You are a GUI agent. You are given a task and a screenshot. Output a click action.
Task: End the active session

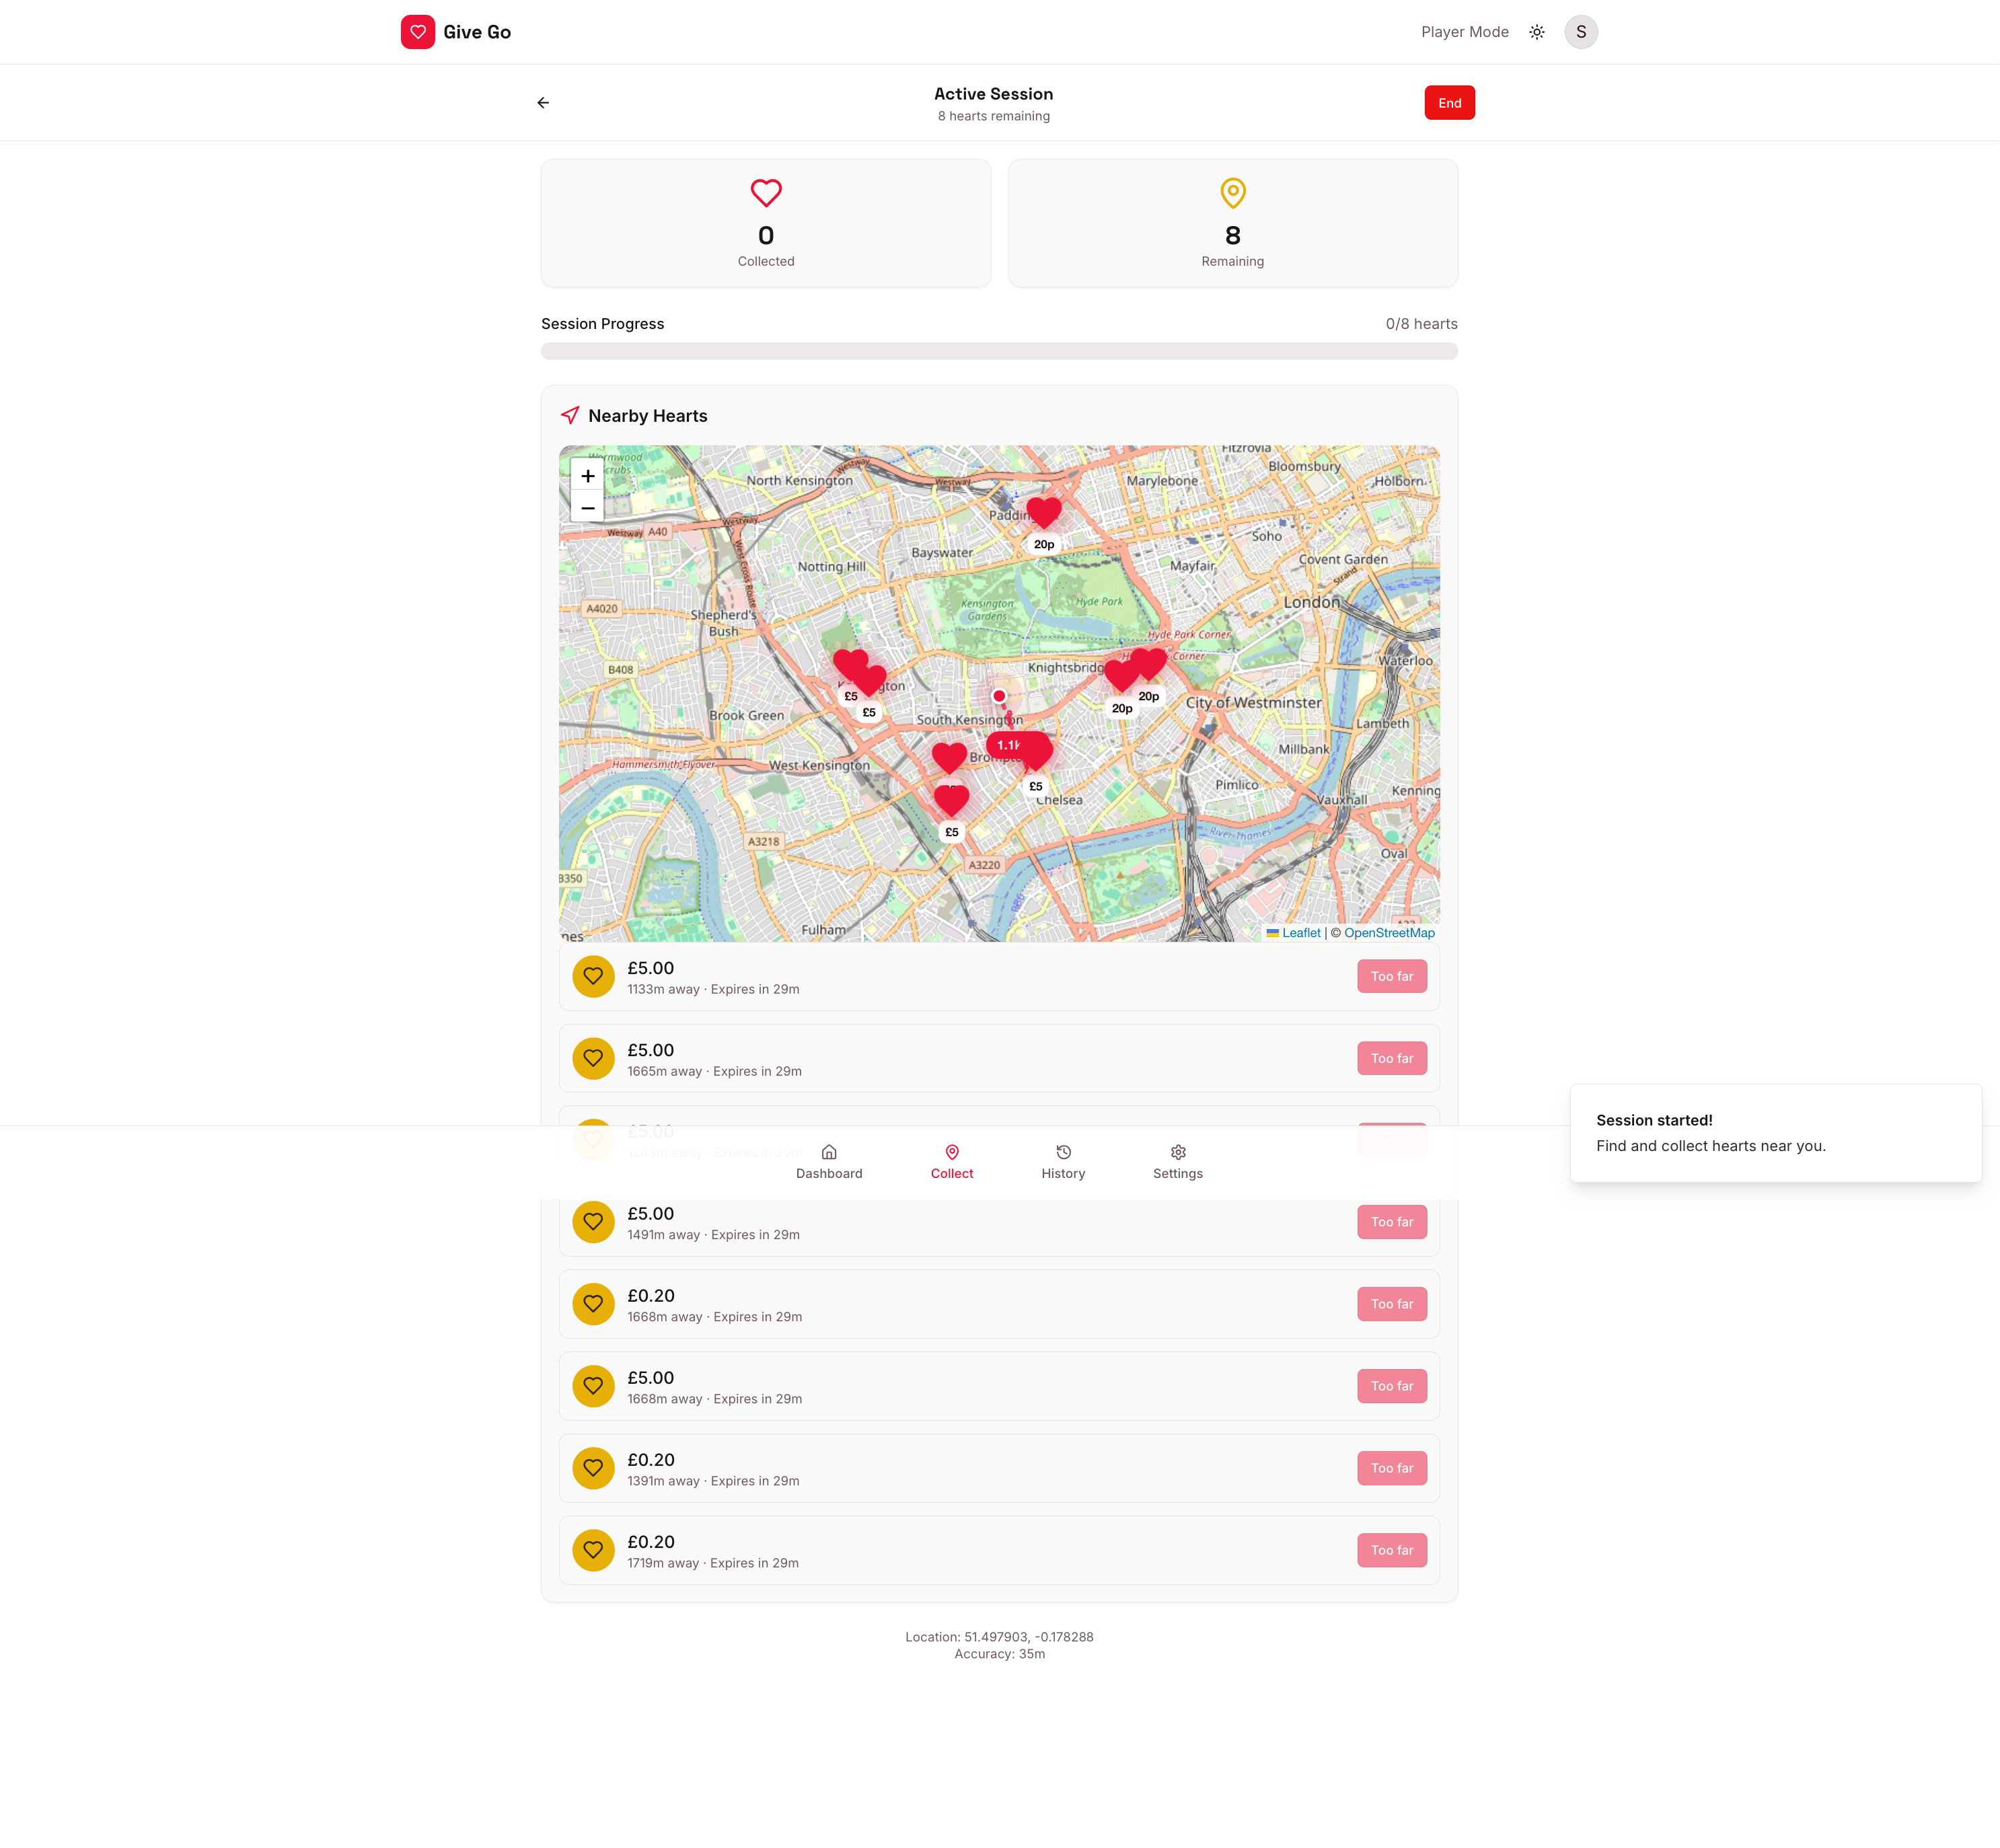point(1449,103)
